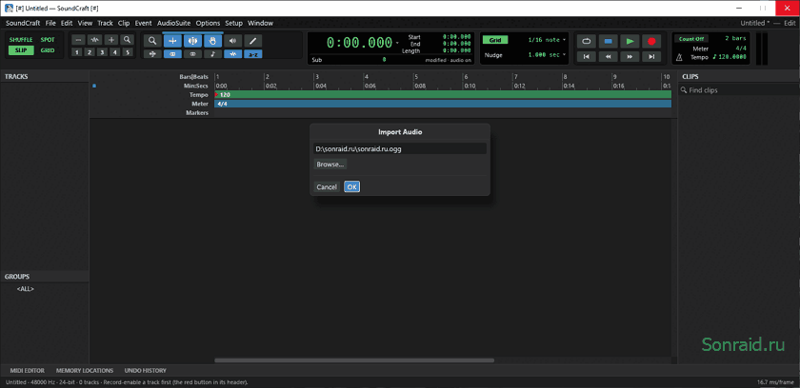This screenshot has width=800, height=388.
Task: Open the Setup menu
Action: [x=234, y=23]
